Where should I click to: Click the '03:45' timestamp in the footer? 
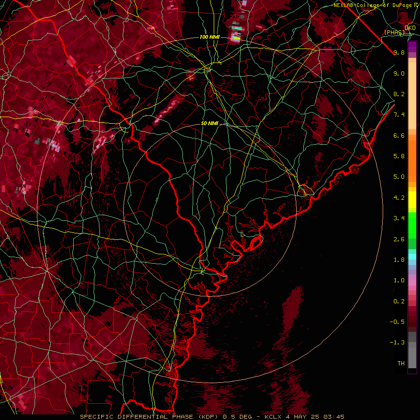pyautogui.click(x=333, y=417)
